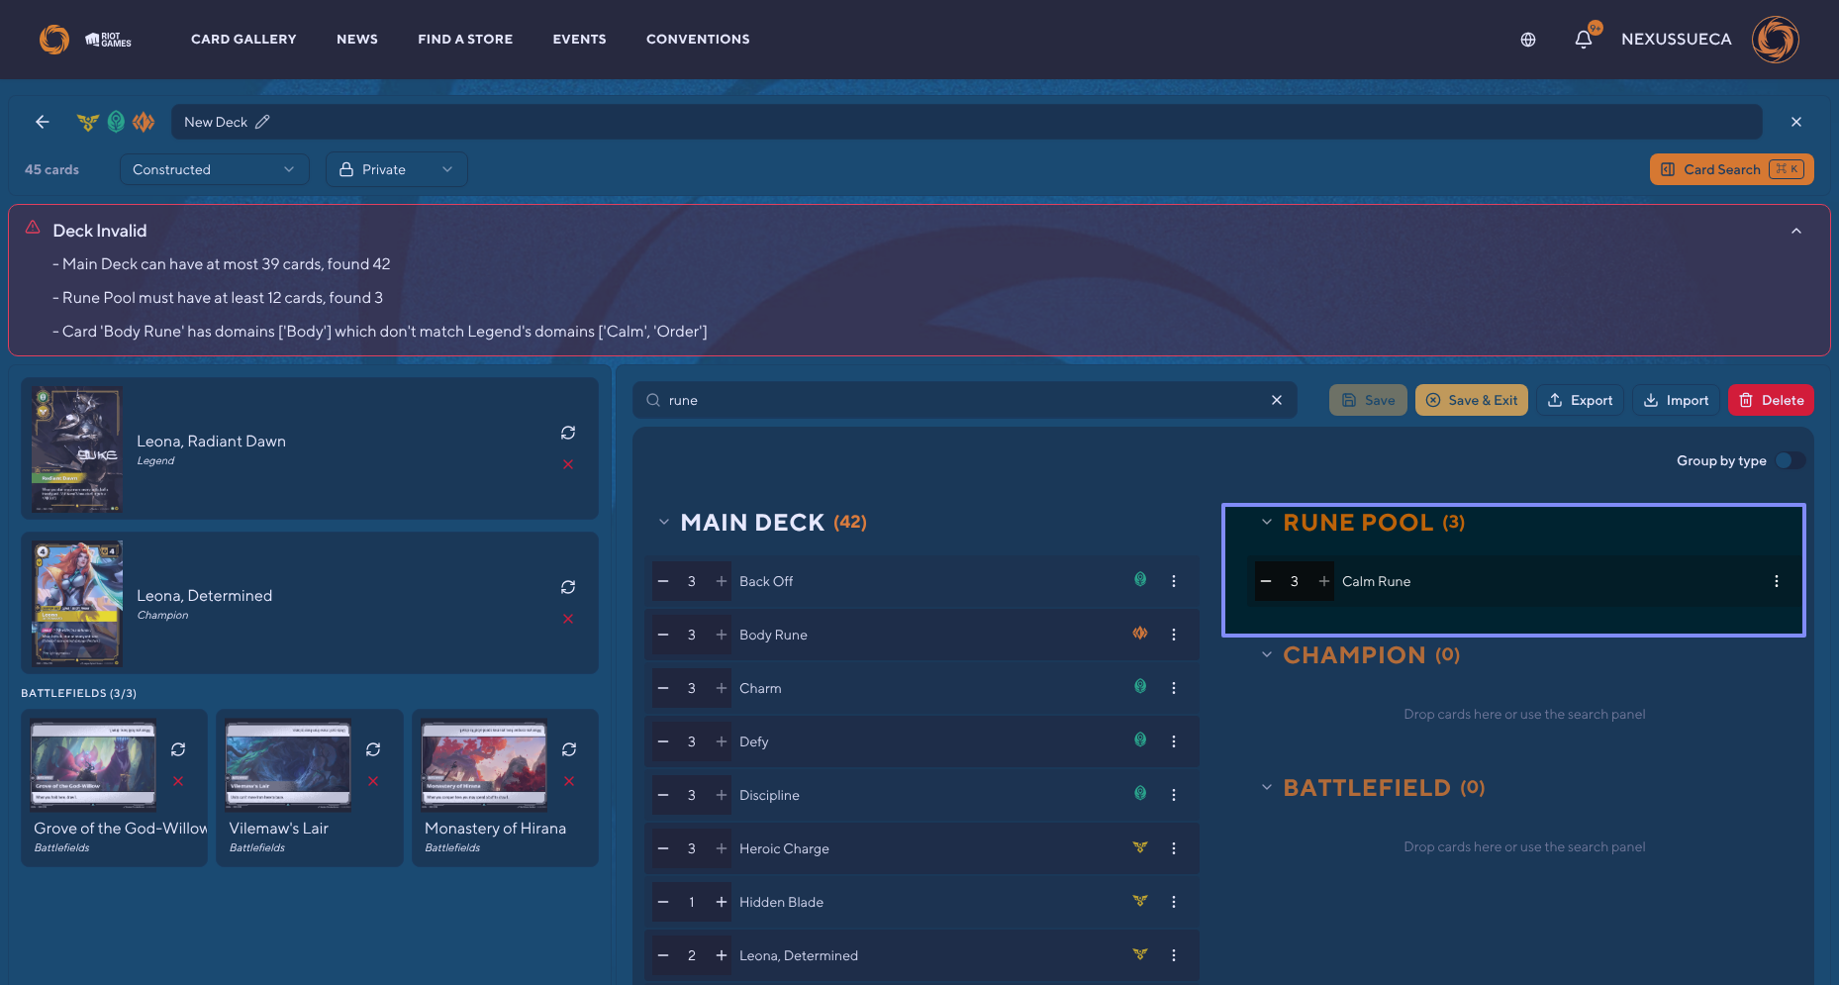Collapse the Battlefield section
The width and height of the screenshot is (1839, 985).
tap(1267, 787)
